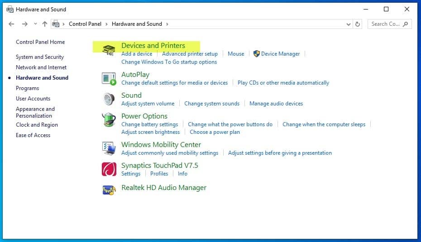The width and height of the screenshot is (421, 242).
Task: Open Synaptics TouchPad Profiles link
Action: click(159, 174)
